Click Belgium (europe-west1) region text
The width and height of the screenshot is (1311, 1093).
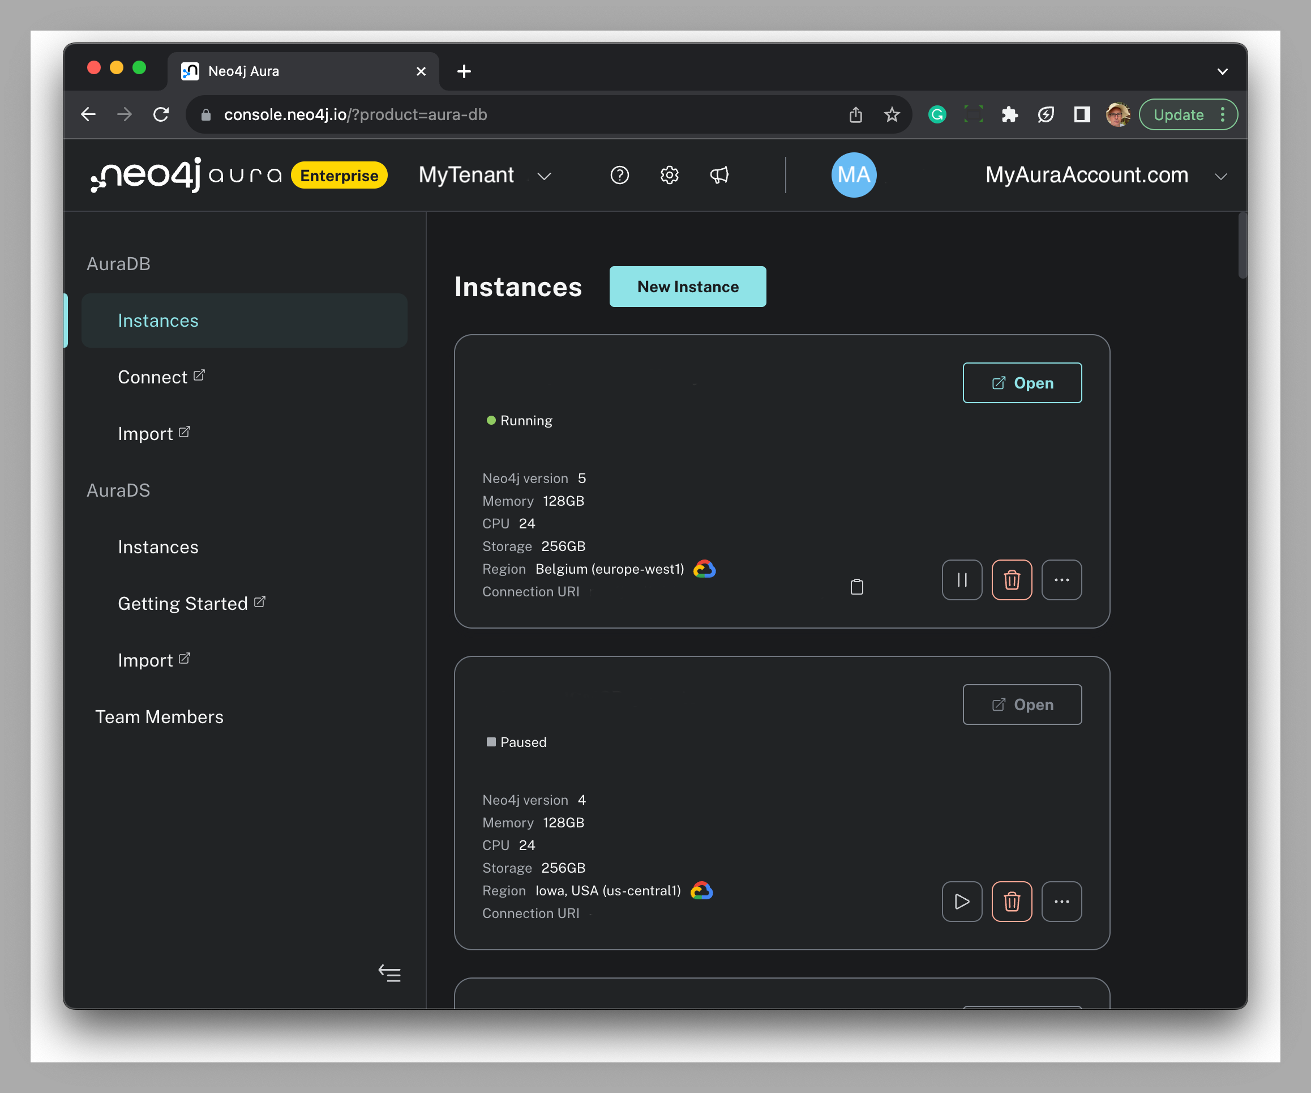click(x=609, y=569)
